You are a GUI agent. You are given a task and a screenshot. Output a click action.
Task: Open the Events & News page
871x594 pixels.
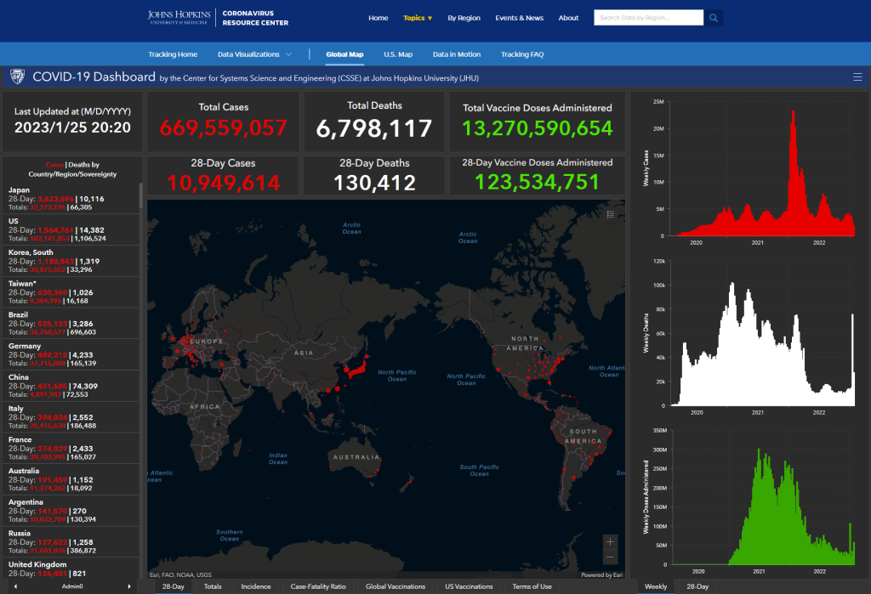tap(519, 18)
